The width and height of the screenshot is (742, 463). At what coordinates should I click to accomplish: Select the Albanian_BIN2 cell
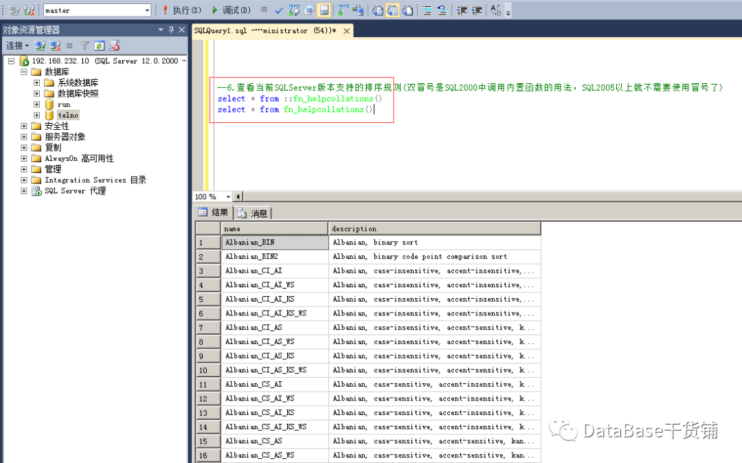pos(274,256)
